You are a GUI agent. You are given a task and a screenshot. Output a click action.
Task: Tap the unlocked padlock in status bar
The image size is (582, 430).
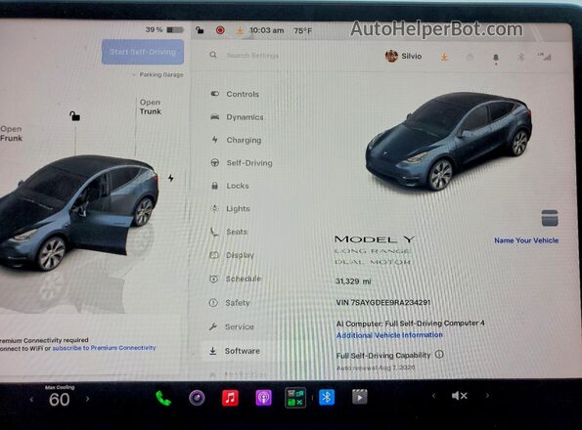(200, 30)
